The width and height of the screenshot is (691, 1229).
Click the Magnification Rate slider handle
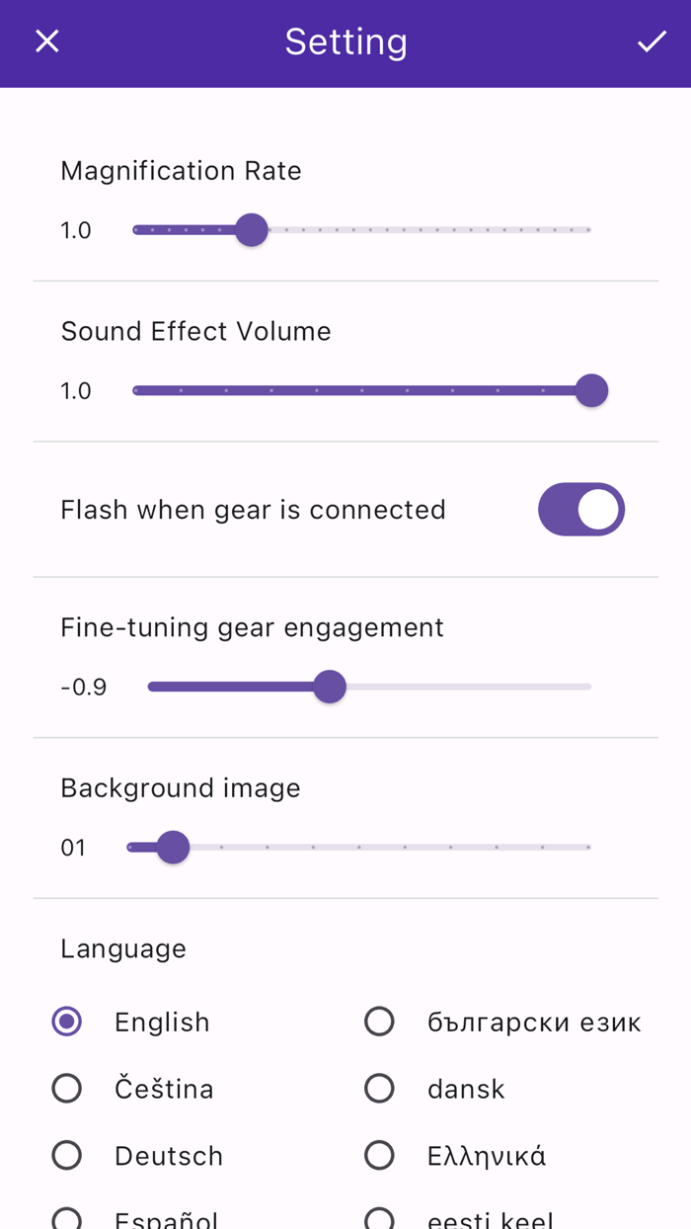(x=252, y=229)
